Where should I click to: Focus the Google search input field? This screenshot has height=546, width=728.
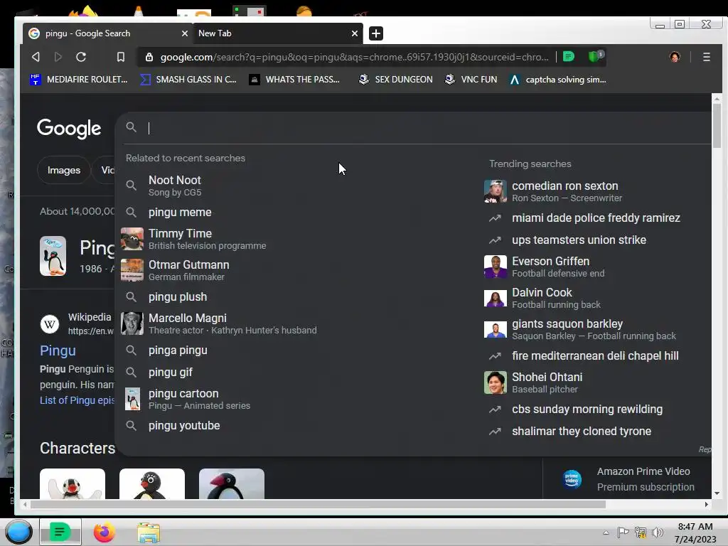427,128
